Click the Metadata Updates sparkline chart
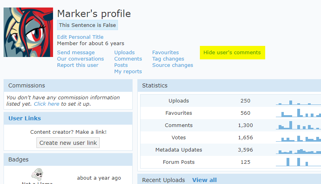The height and width of the screenshot is (184, 321). pyautogui.click(x=298, y=151)
